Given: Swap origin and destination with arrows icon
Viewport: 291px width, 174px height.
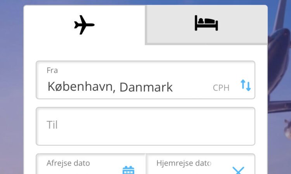Looking at the screenshot, I should tap(246, 85).
